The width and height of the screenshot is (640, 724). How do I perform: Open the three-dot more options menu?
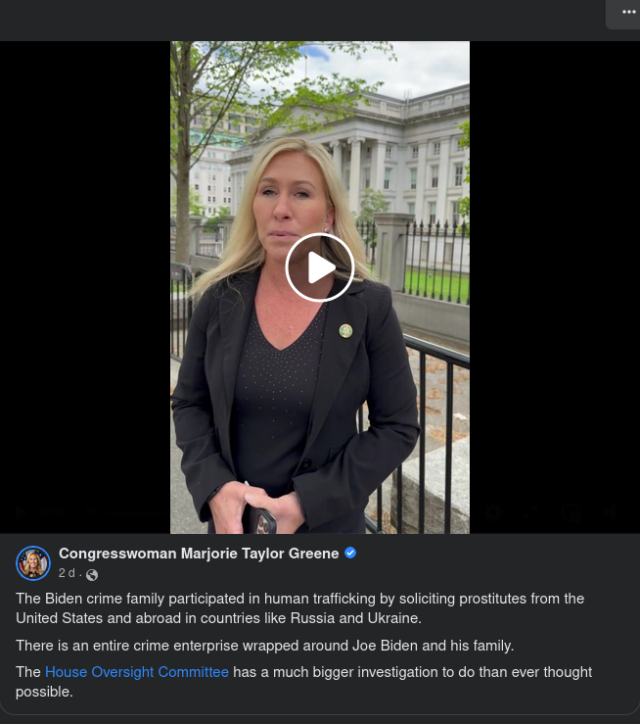pyautogui.click(x=628, y=12)
